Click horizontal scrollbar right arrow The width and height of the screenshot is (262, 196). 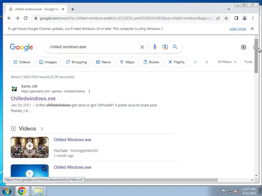click(x=252, y=180)
